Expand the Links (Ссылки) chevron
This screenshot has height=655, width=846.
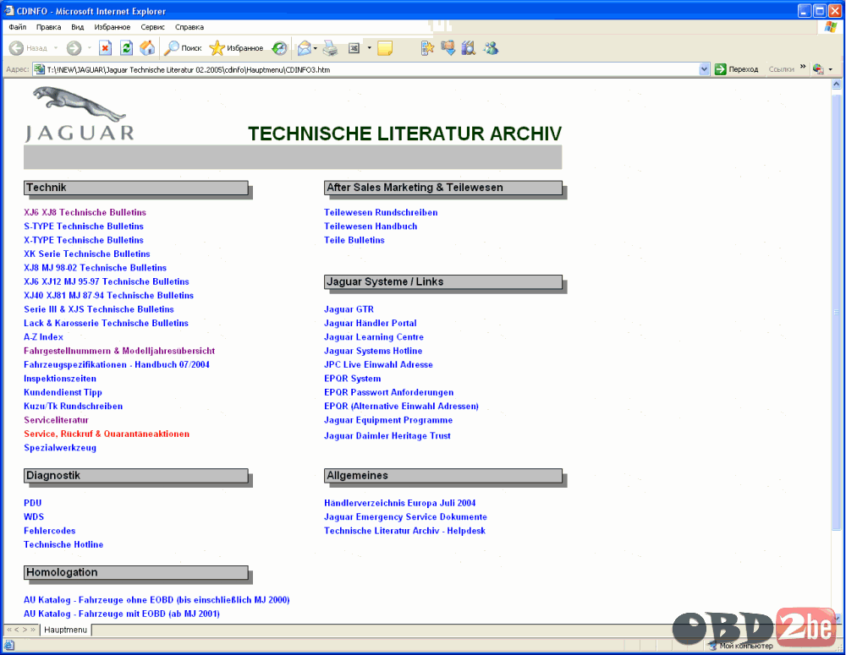(803, 67)
